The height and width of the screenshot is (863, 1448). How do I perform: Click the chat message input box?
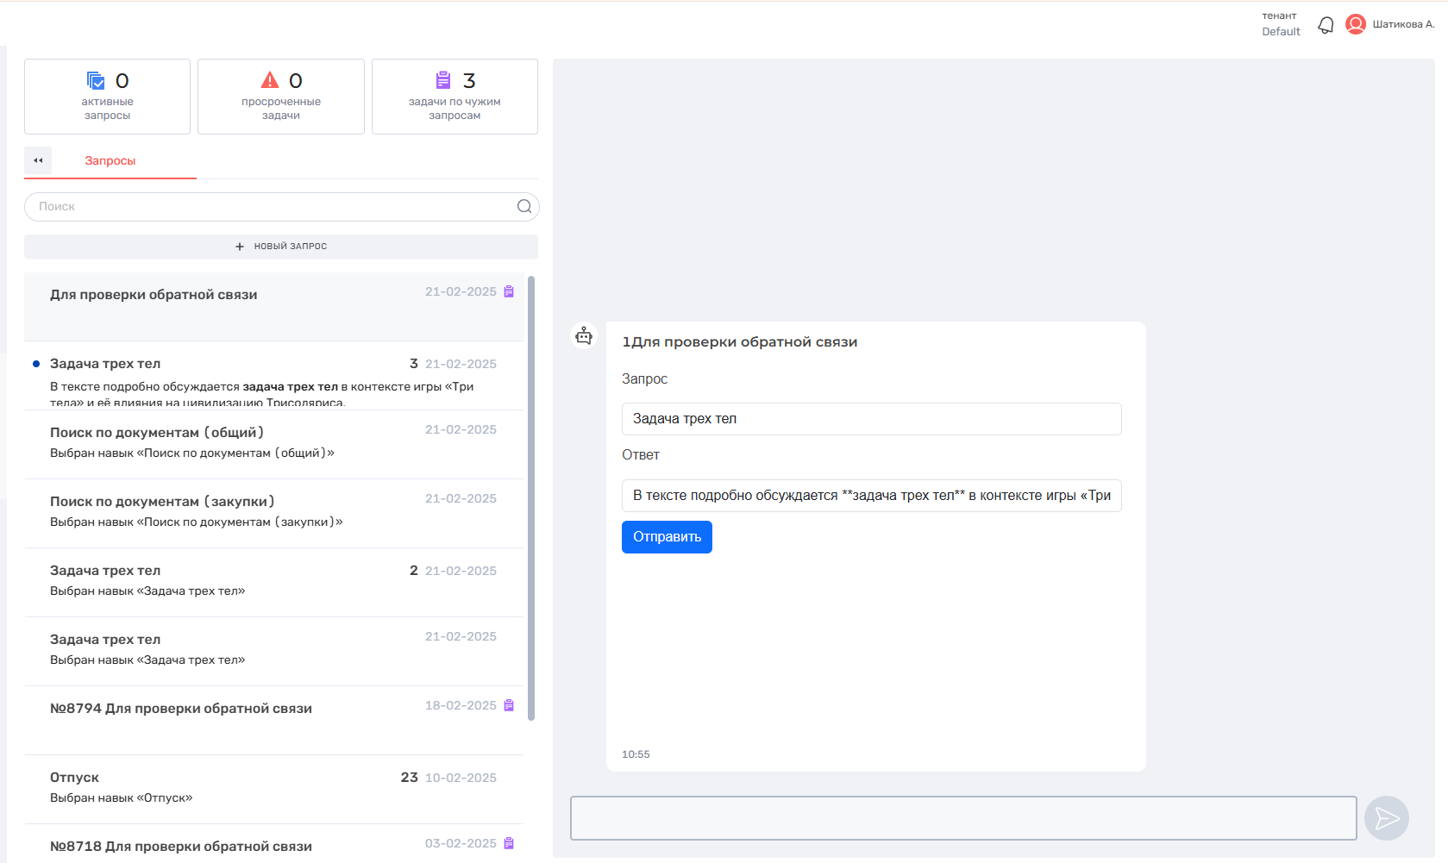pyautogui.click(x=963, y=818)
